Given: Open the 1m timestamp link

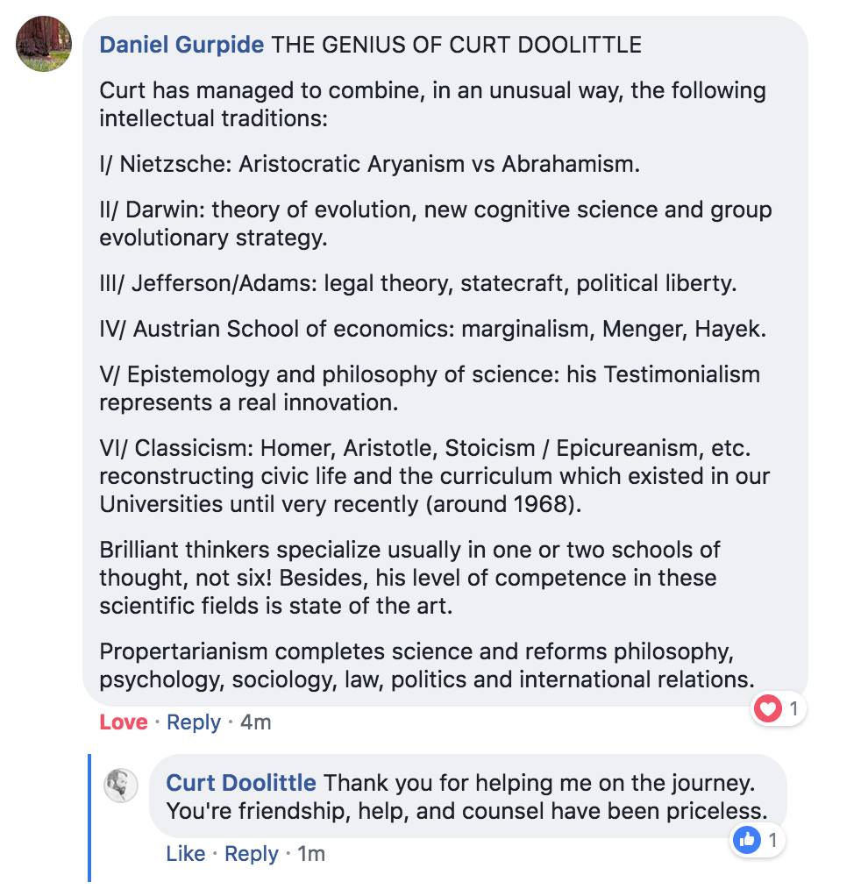Looking at the screenshot, I should [x=311, y=854].
